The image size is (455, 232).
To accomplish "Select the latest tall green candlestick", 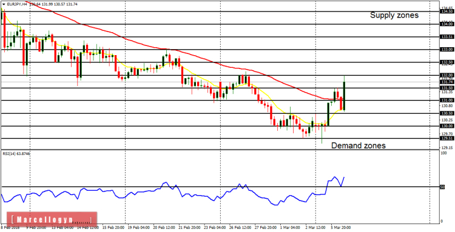I will [344, 93].
